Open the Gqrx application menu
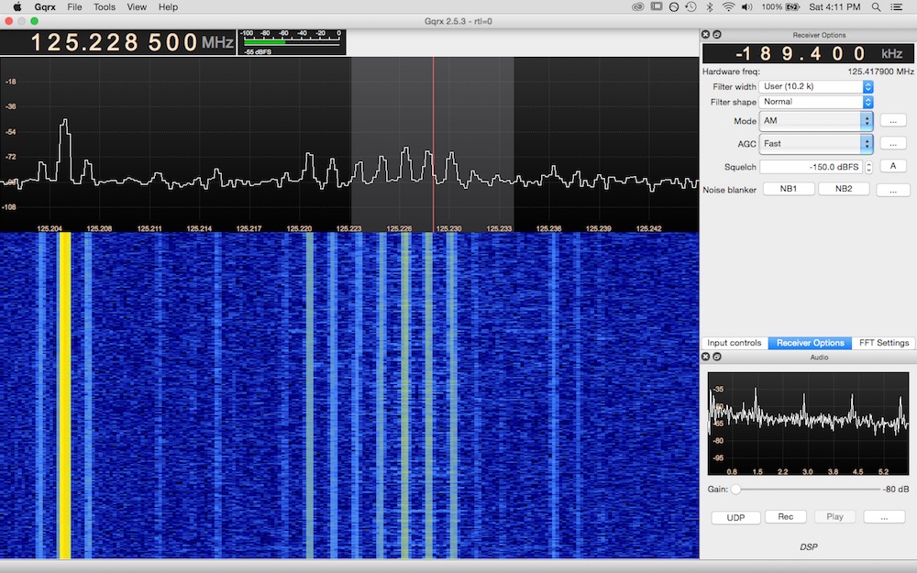This screenshot has height=573, width=917. coord(45,7)
